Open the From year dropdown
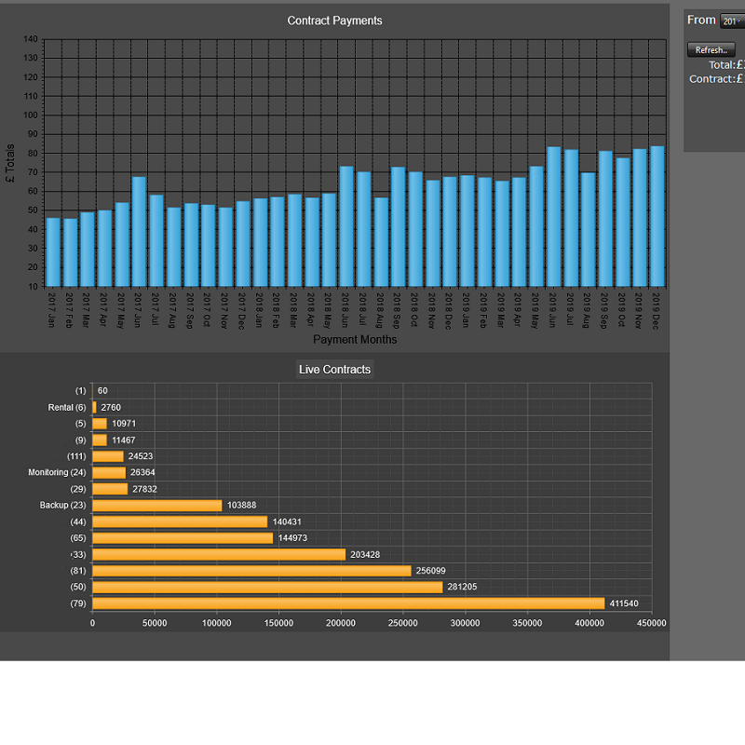The image size is (745, 745). [x=732, y=20]
